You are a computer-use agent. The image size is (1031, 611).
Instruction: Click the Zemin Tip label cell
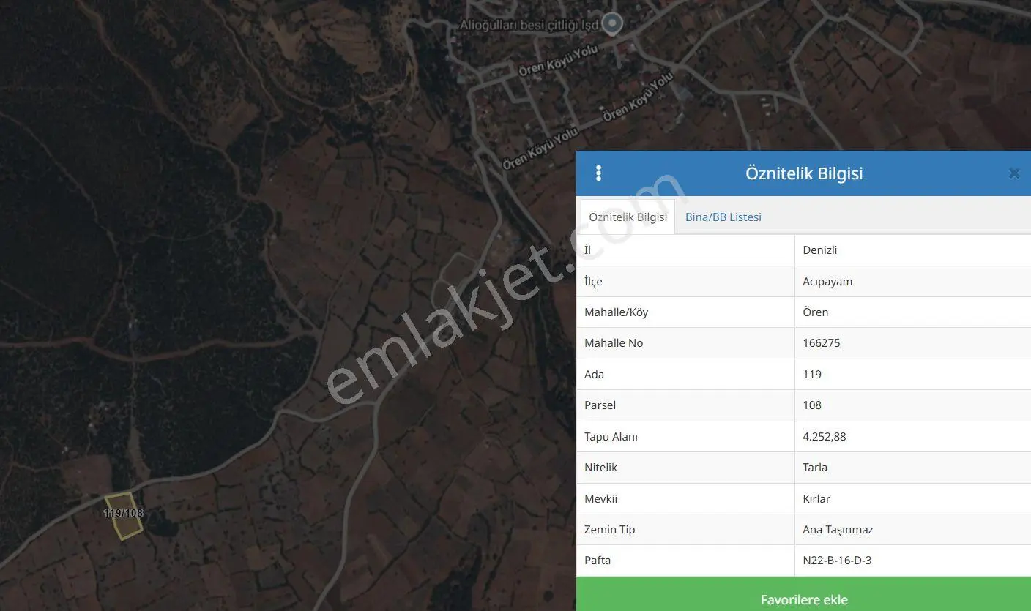coord(685,530)
